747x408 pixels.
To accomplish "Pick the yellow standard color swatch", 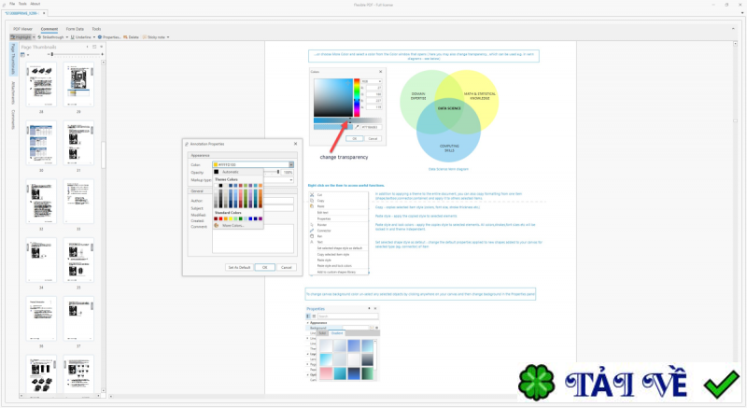I will [231, 218].
